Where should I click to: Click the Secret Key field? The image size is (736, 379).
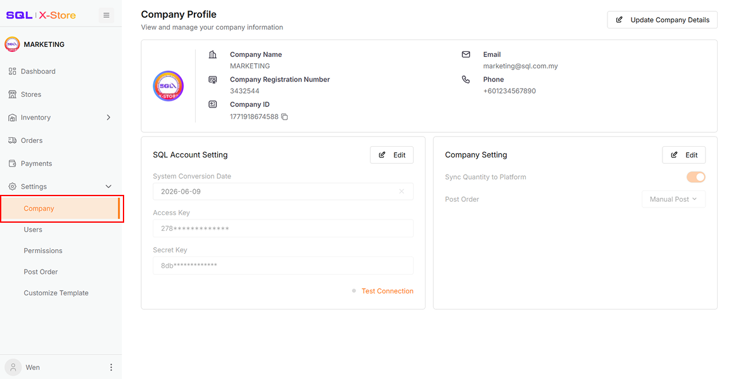coord(283,266)
